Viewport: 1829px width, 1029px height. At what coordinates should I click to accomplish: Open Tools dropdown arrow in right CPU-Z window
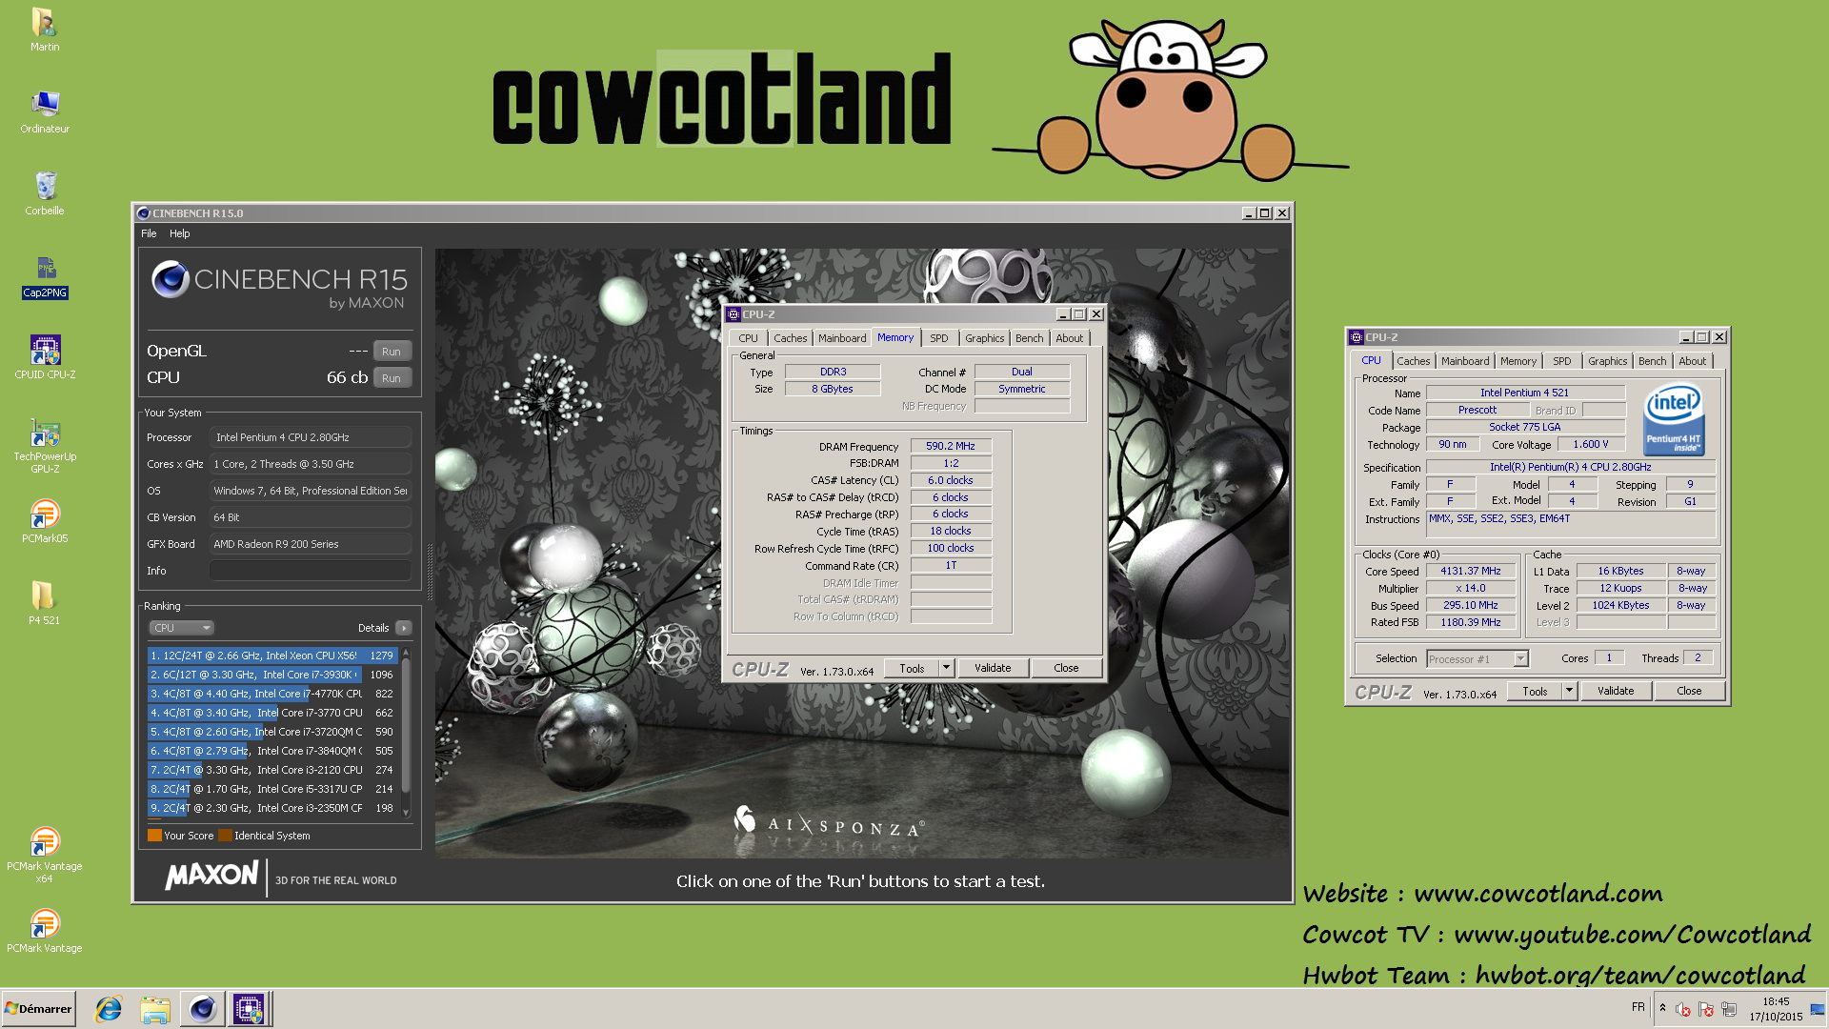(x=1569, y=692)
